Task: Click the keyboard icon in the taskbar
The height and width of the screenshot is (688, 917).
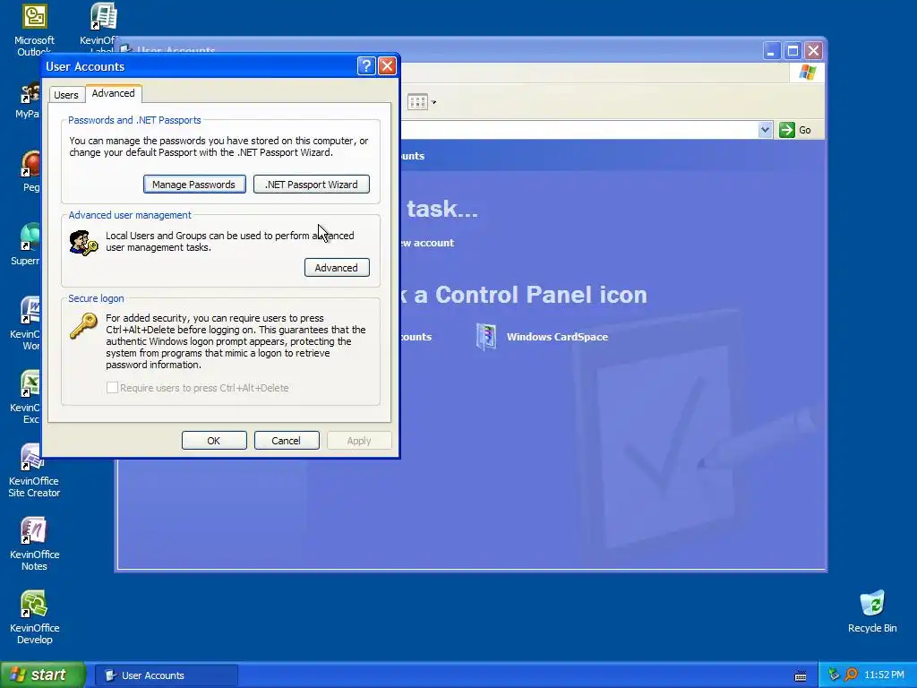Action: 801,675
